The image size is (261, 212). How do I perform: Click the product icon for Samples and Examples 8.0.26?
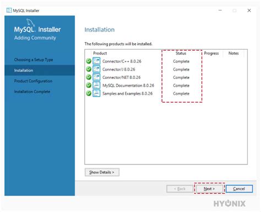click(96, 93)
